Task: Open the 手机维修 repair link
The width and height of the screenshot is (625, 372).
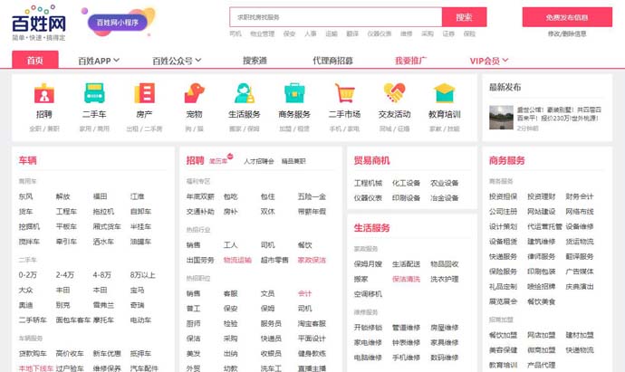Action: pyautogui.click(x=406, y=358)
